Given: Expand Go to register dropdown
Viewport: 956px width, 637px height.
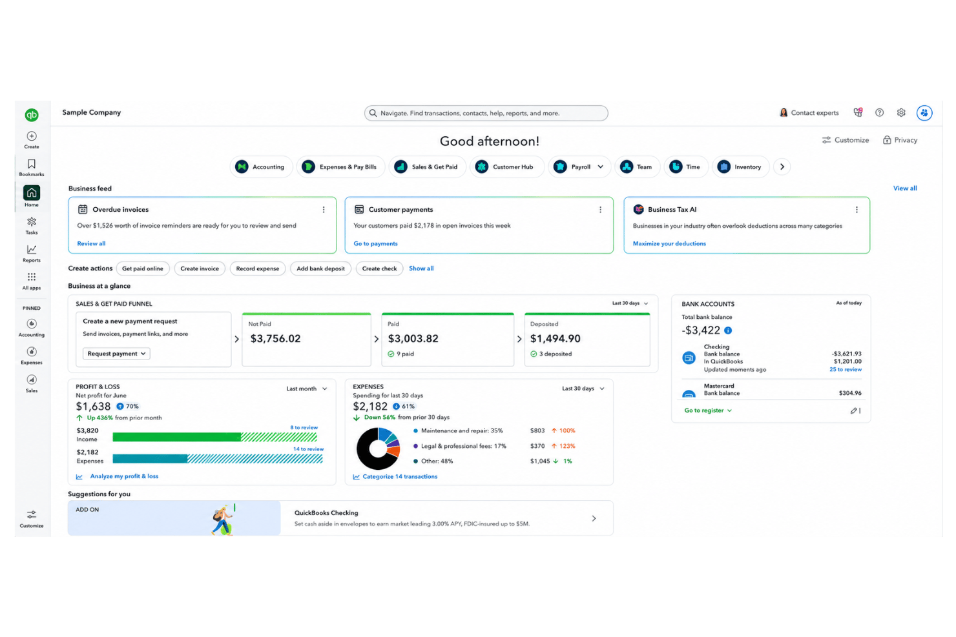Looking at the screenshot, I should (x=708, y=410).
